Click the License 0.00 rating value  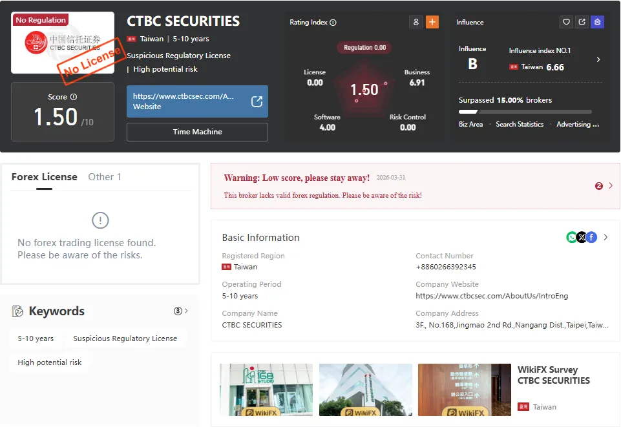(315, 83)
